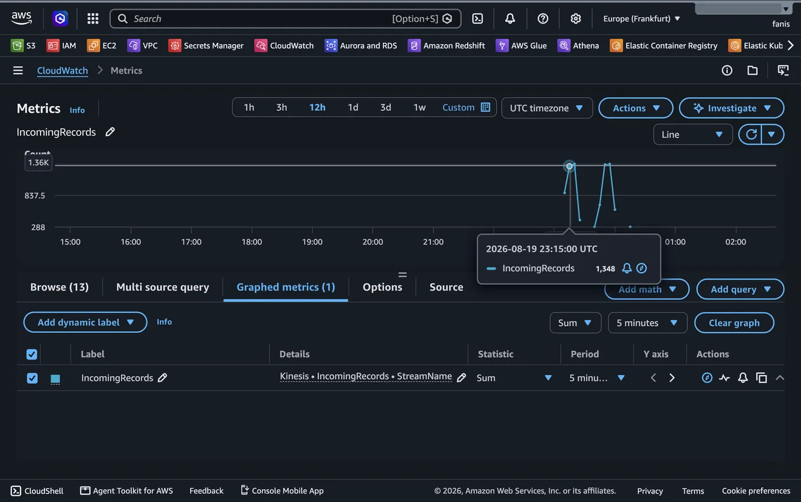Viewport: 801px width, 502px height.
Task: Click the highlighted 23:15 data point on graph
Action: [569, 166]
